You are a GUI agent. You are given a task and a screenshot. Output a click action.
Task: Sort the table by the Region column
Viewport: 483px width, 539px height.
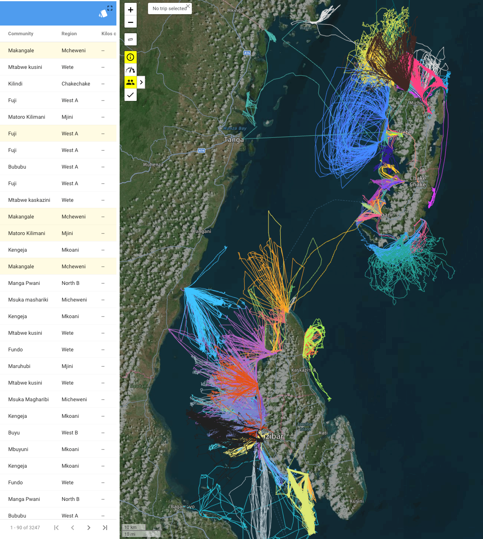point(69,34)
